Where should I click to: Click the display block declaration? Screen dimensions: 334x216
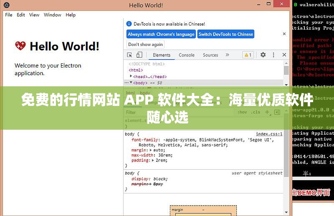(149, 179)
